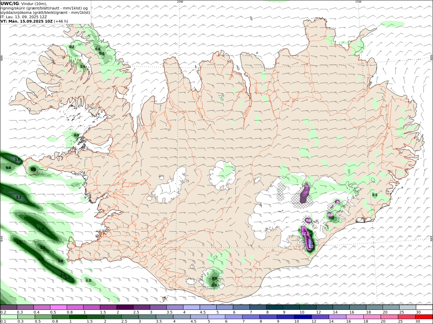Click the 'slydda/snjókoma' legend description line
The height and width of the screenshot is (324, 433).
pos(45,12)
